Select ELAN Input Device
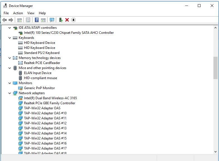This screenshot has width=219, height=161. click(38, 73)
